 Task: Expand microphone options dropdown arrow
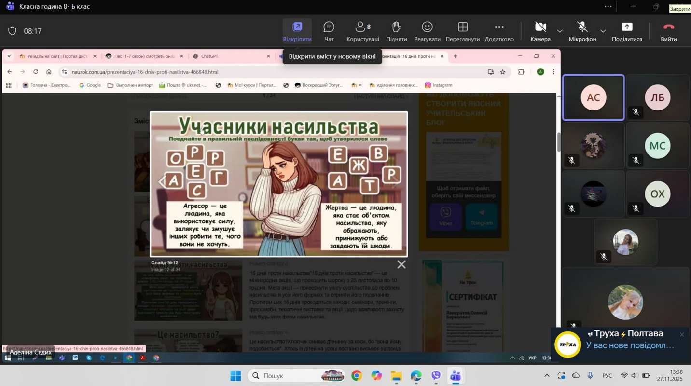click(603, 31)
